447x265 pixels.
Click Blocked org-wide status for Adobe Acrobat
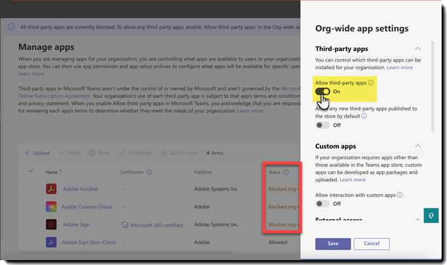pyautogui.click(x=283, y=189)
